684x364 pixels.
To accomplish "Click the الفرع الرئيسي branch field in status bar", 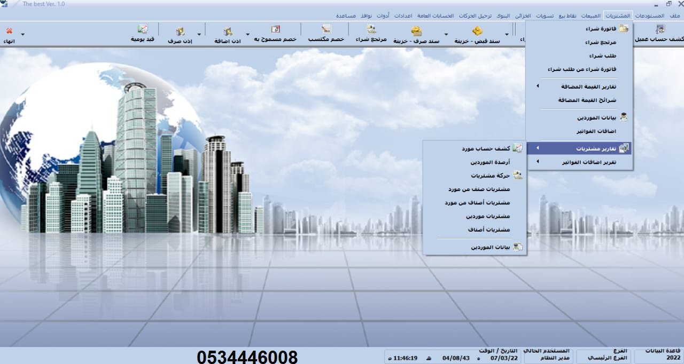I will 604,357.
